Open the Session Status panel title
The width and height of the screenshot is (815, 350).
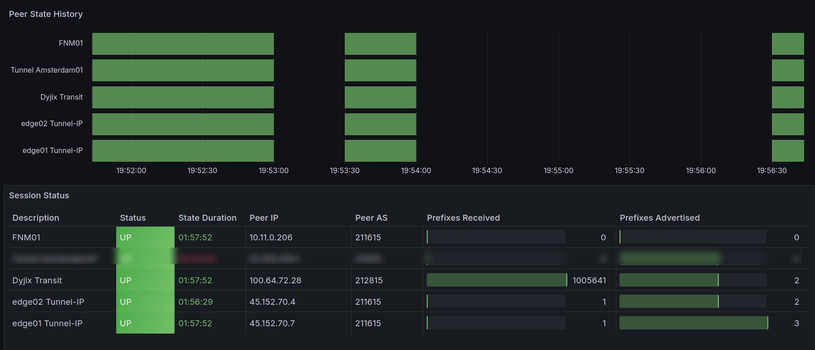click(39, 196)
